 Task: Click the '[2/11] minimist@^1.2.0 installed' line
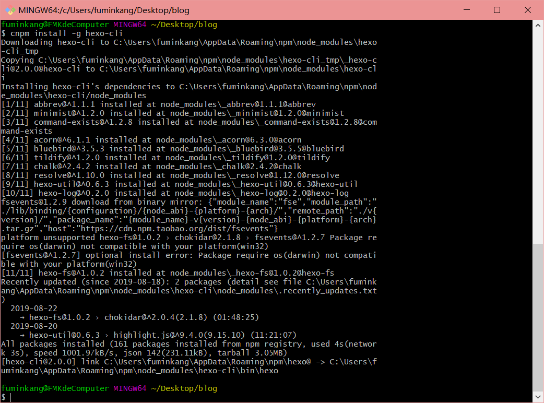172,113
